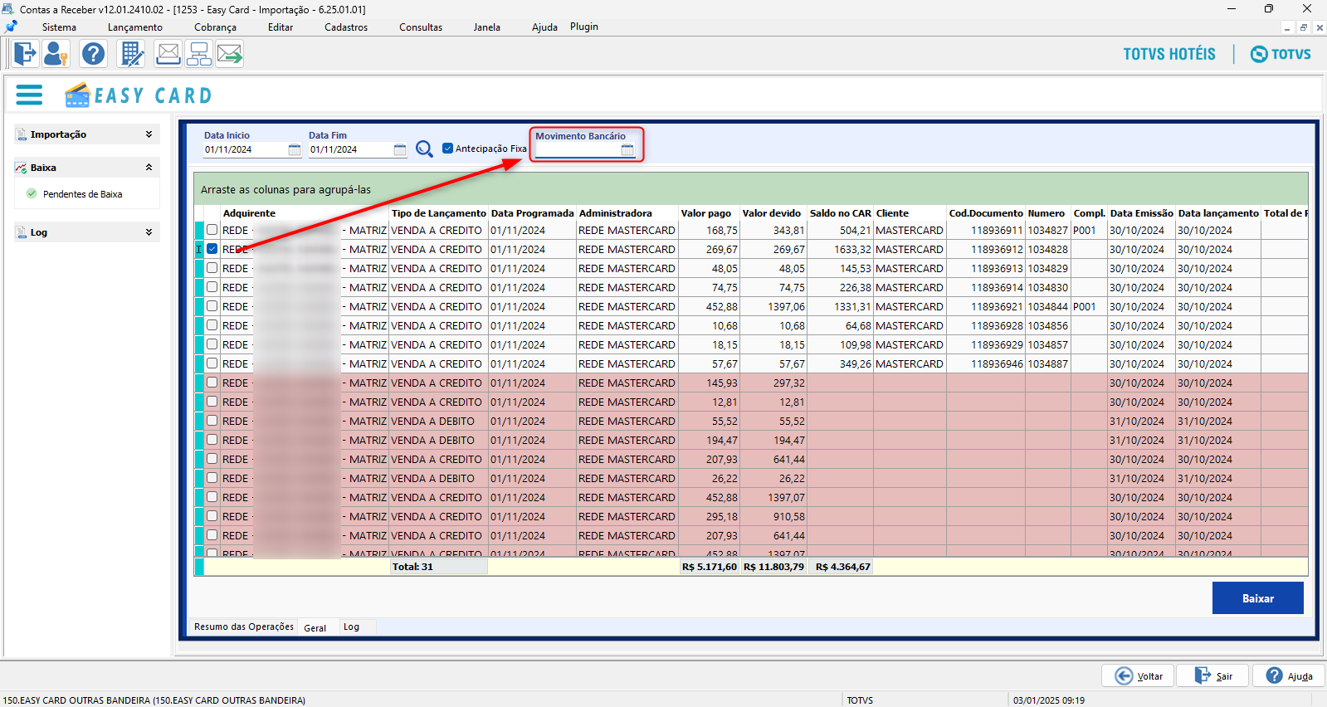Sort by the Data Programada column header
This screenshot has width=1327, height=707.
pos(533,213)
